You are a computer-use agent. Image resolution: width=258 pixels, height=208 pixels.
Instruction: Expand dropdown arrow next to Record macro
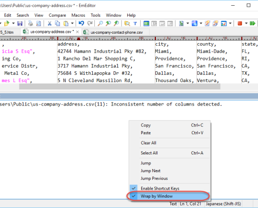[x=246, y=23]
